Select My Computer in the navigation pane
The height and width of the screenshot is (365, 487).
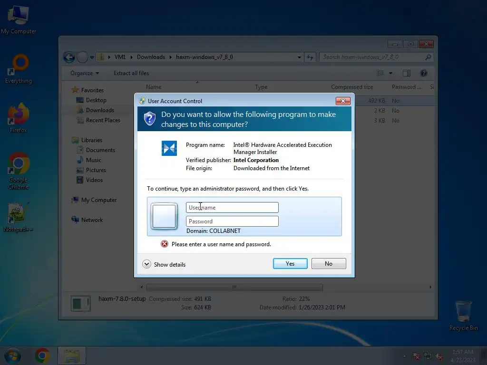point(94,200)
